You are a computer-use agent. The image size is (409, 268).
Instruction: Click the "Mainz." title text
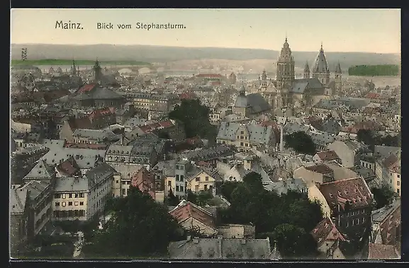point(69,25)
